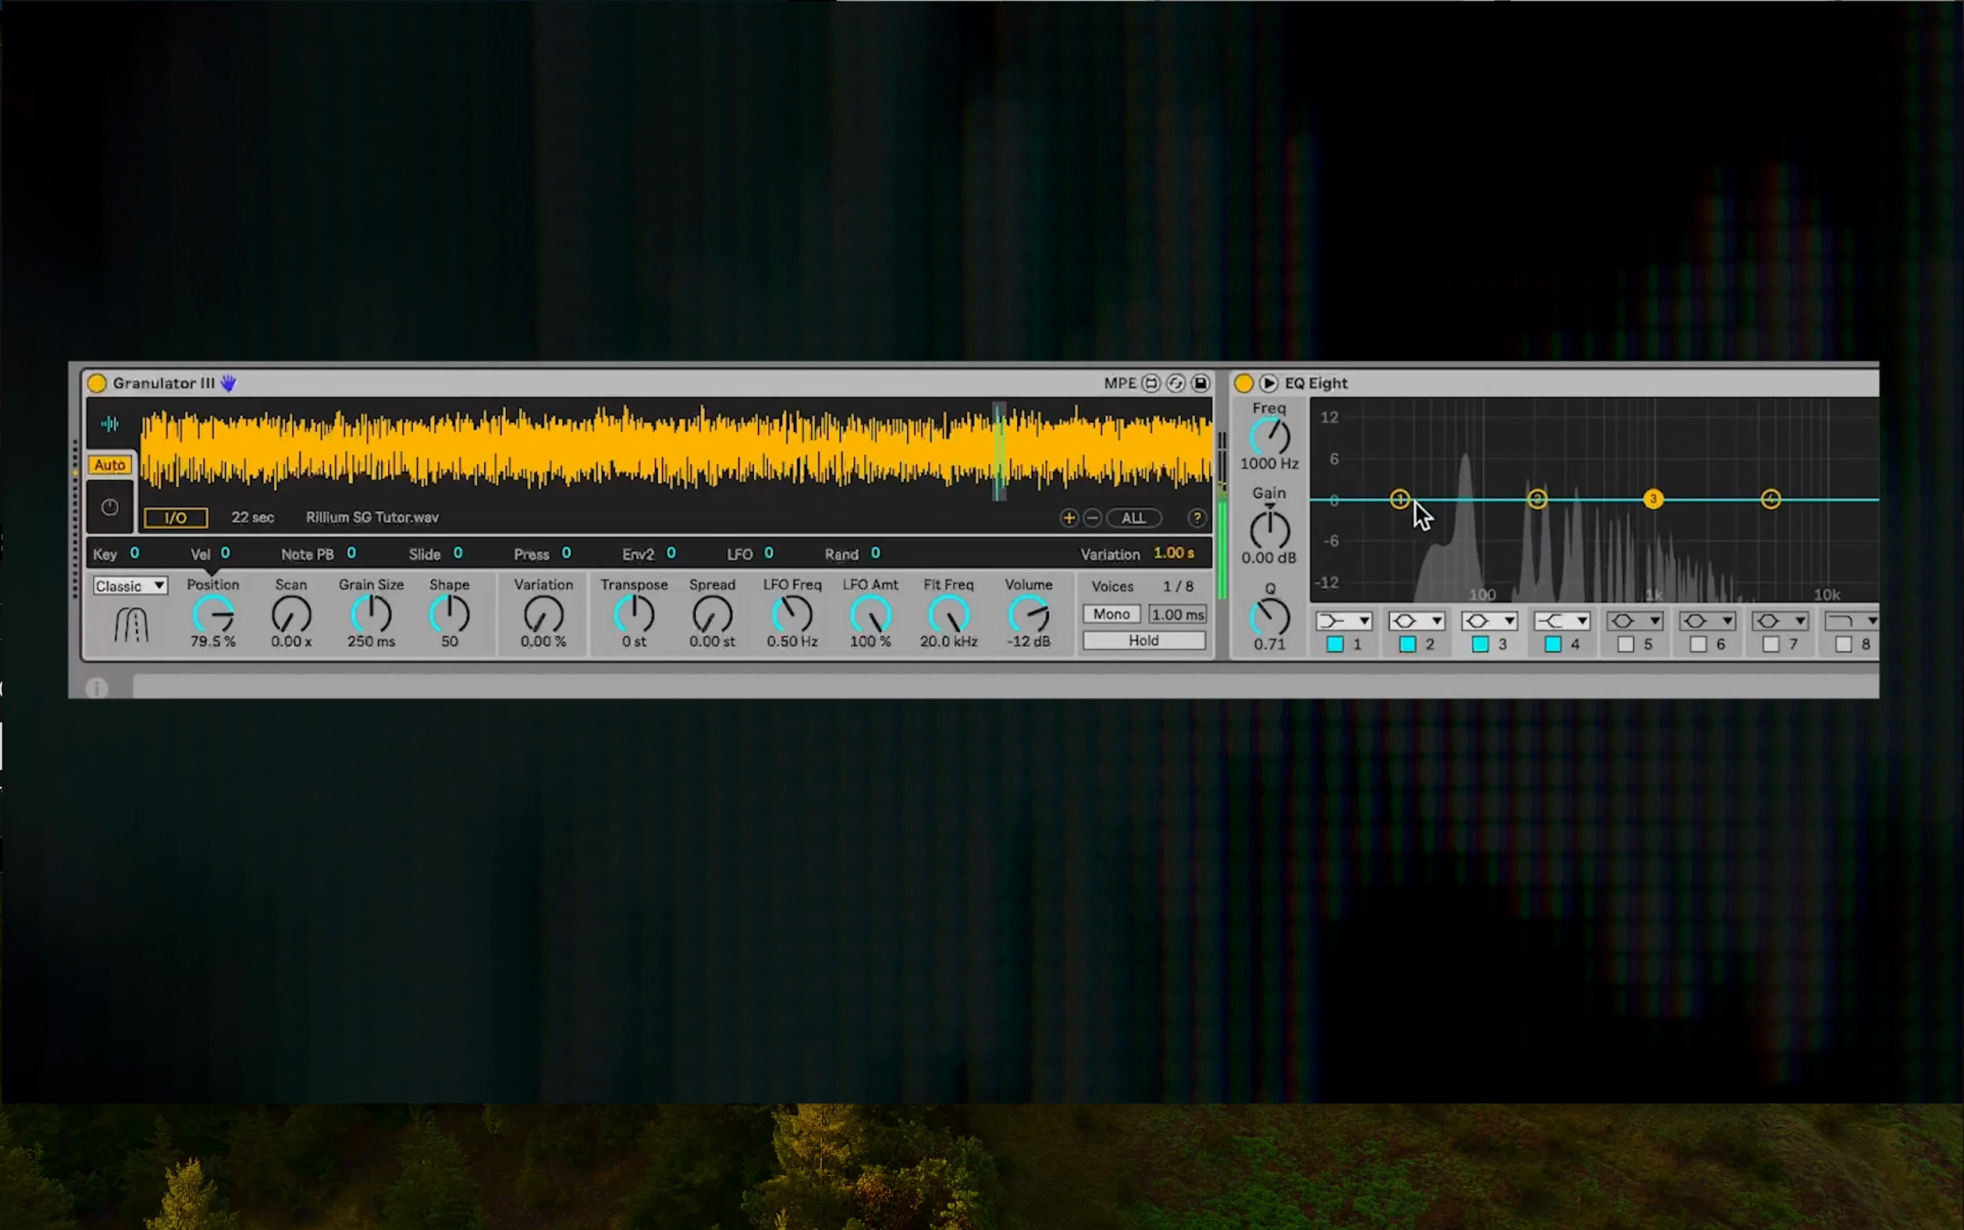The image size is (1964, 1230).
Task: Select the Env2 modulation tab
Action: pos(648,554)
